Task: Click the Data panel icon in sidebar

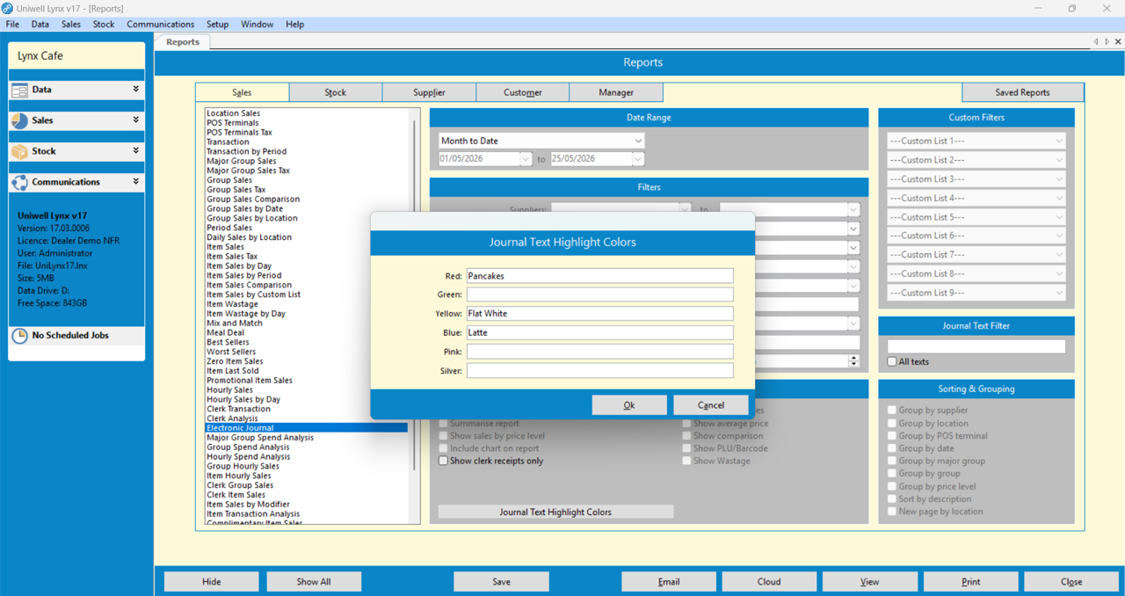Action: 19,90
